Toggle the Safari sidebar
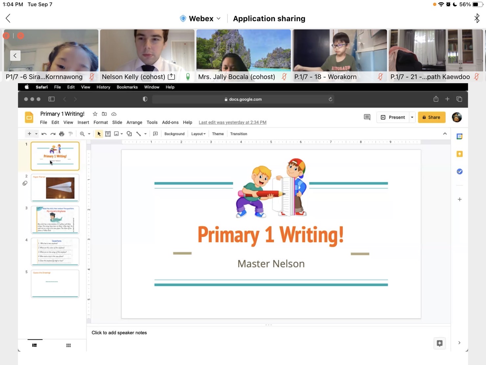Image resolution: width=486 pixels, height=365 pixels. (x=52, y=99)
